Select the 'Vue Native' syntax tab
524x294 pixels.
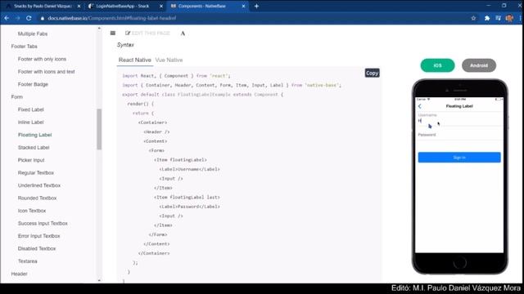coord(169,60)
